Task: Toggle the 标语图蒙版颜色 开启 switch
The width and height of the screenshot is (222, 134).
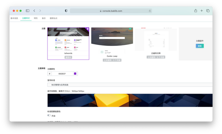Action: coord(49,115)
